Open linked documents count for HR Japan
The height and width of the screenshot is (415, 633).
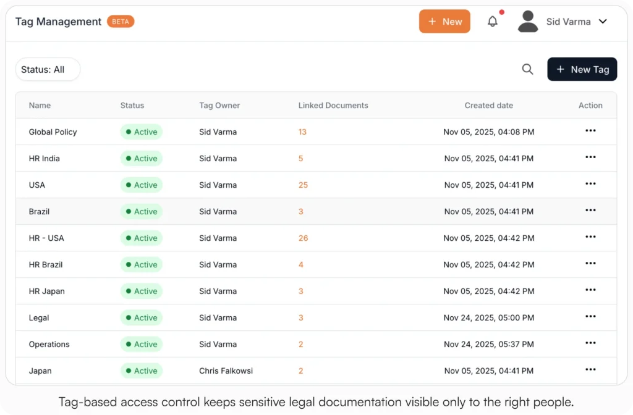click(301, 291)
